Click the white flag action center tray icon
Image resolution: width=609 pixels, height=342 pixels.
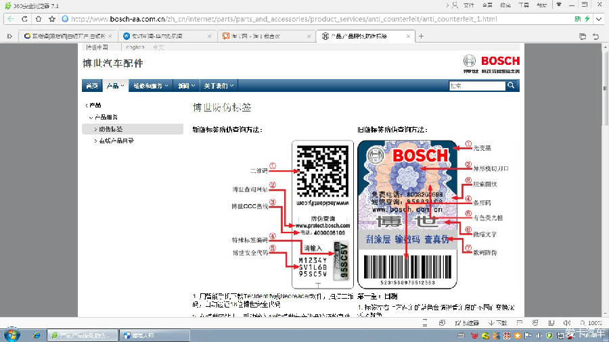point(528,336)
